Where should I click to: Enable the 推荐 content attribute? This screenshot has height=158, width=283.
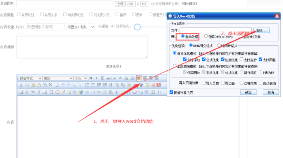(117, 15)
